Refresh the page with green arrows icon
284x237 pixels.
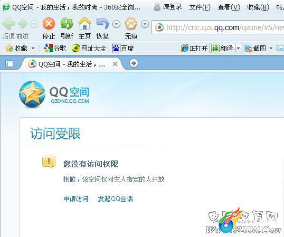(x=67, y=24)
